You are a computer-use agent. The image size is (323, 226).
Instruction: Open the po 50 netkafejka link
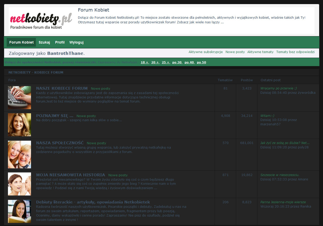(x=201, y=62)
